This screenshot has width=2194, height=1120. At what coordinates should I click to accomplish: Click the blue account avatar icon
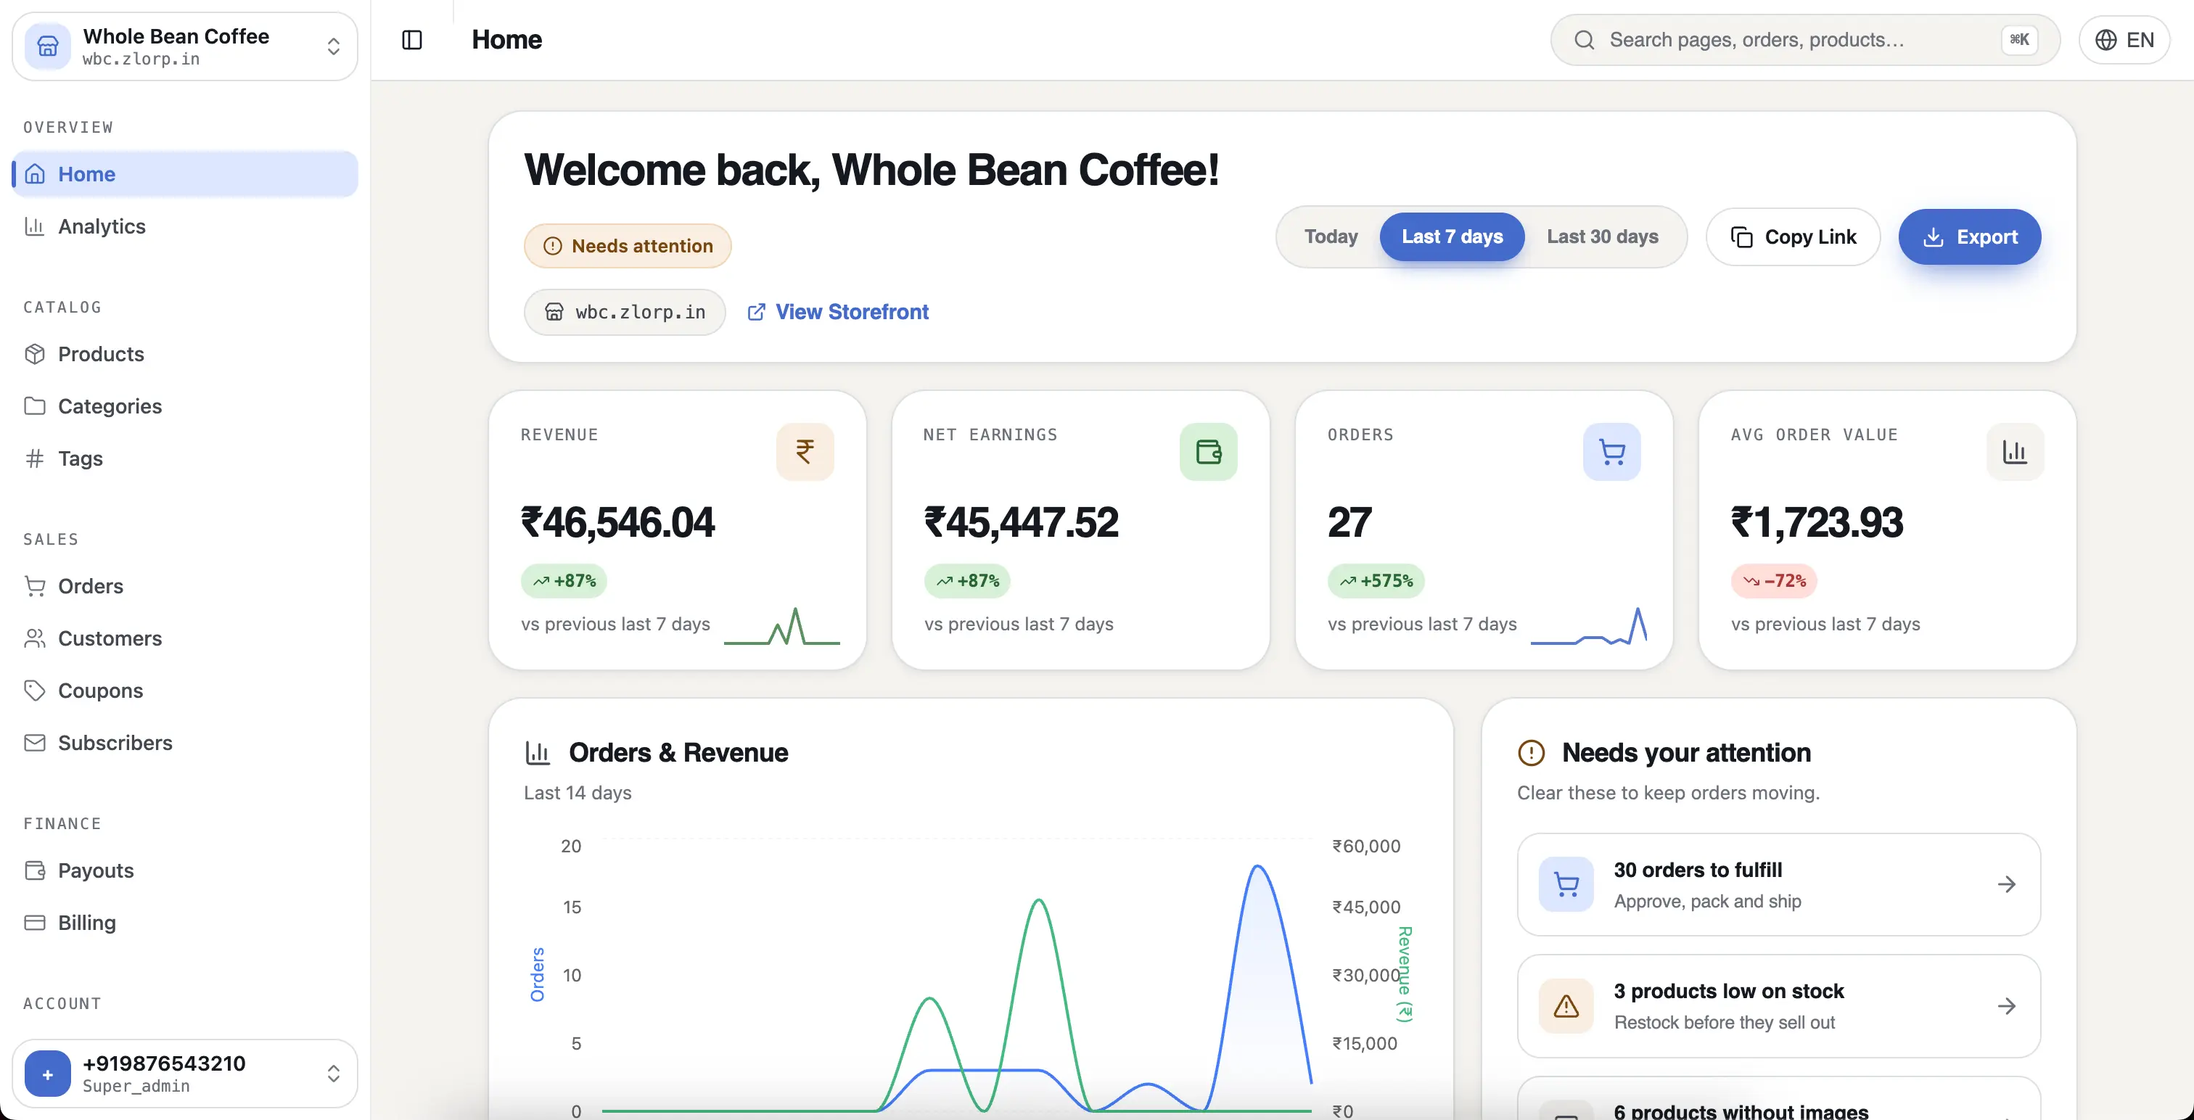(x=48, y=1074)
